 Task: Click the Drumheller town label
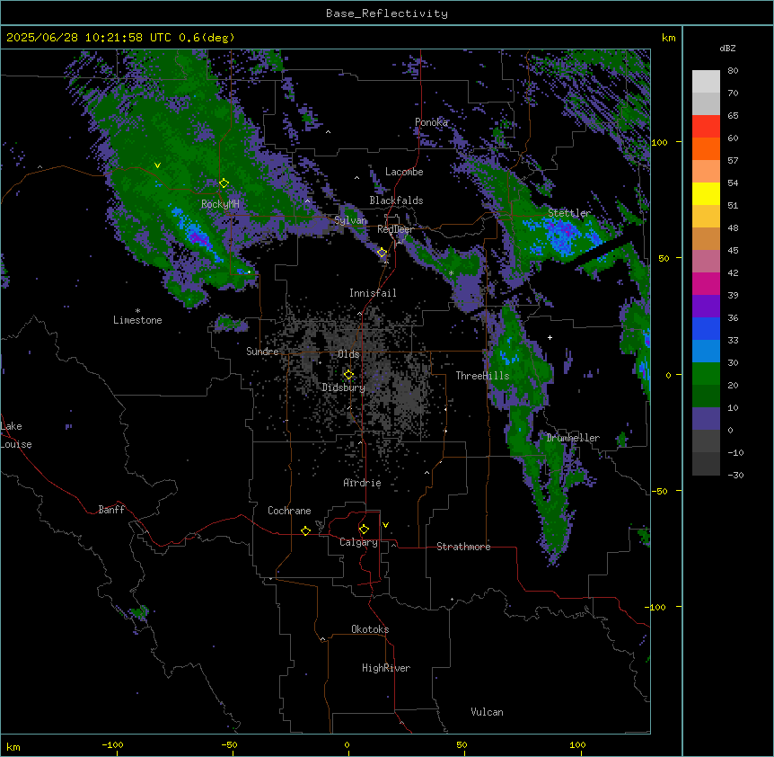(573, 438)
